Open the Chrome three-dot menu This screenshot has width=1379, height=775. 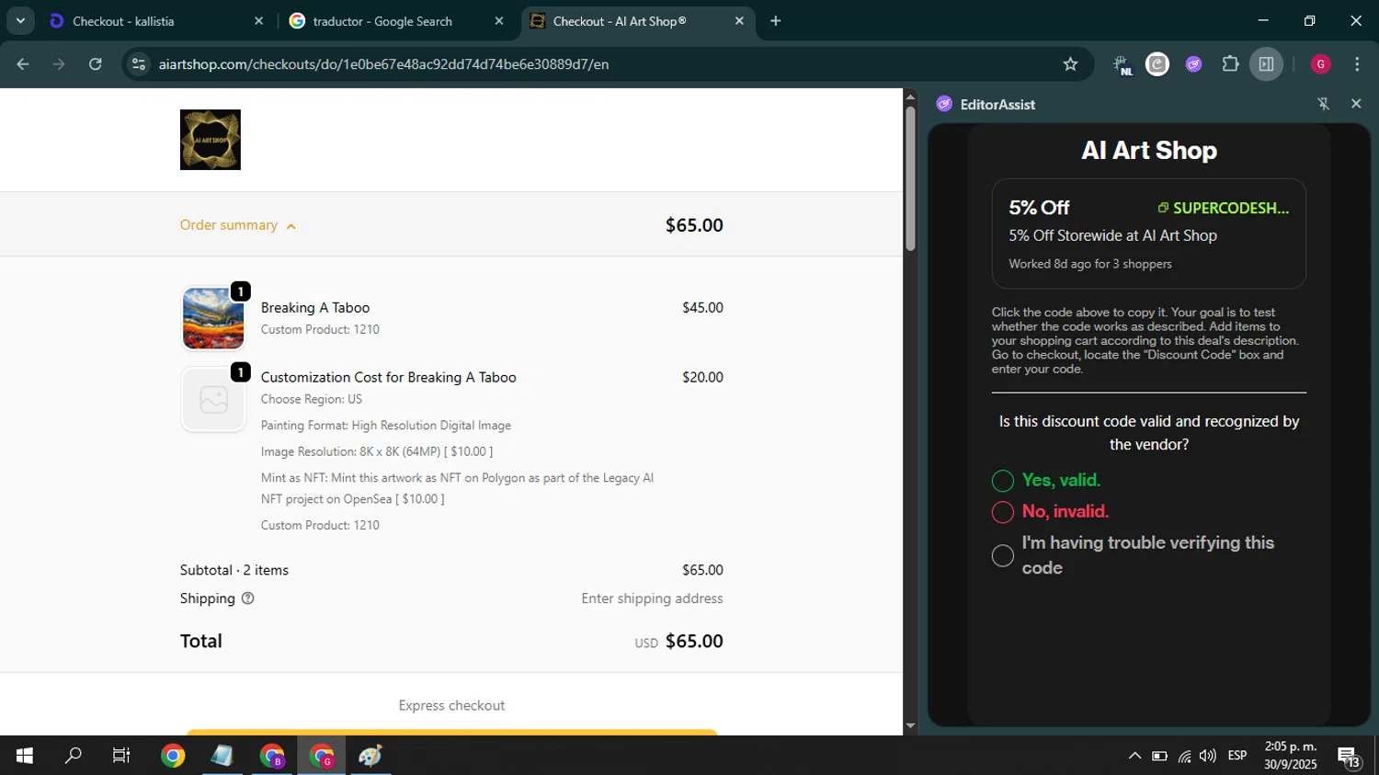1357,64
